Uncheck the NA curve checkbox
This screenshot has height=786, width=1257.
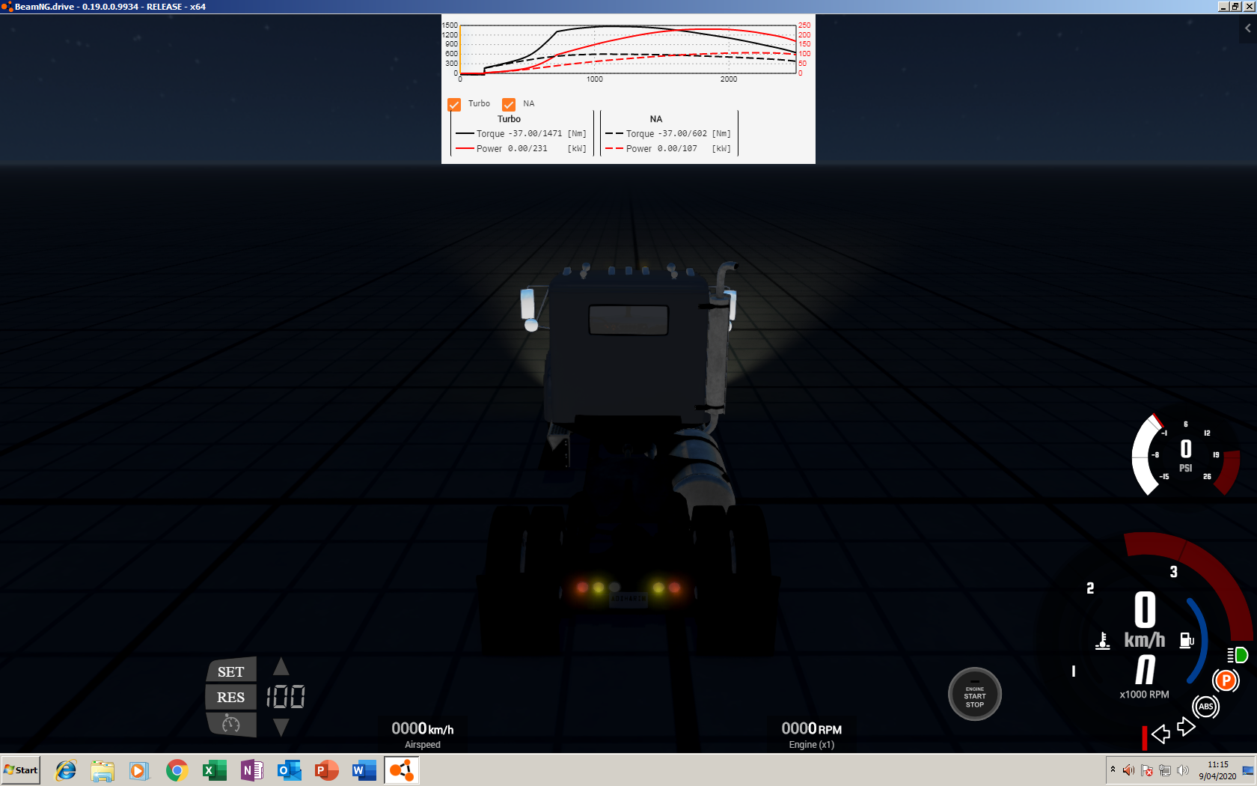(509, 105)
